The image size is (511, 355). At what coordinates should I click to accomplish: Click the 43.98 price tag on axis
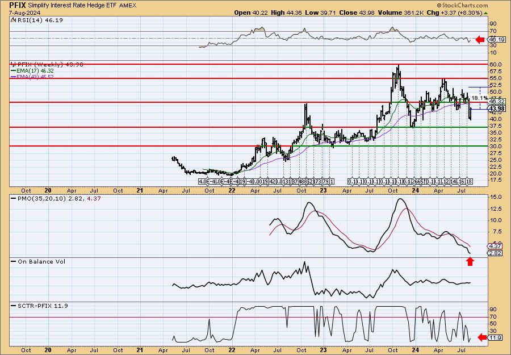497,108
